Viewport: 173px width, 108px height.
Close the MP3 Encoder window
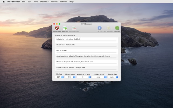54,24
